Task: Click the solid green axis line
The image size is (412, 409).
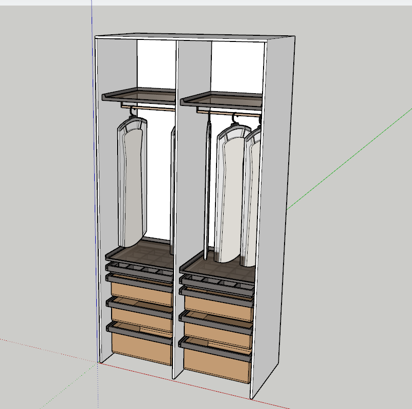Action: click(x=350, y=159)
